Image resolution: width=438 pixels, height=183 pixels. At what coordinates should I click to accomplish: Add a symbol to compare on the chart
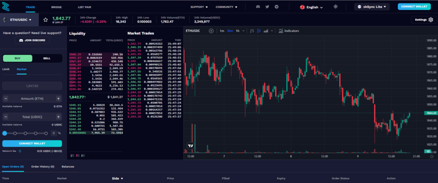(x=211, y=31)
